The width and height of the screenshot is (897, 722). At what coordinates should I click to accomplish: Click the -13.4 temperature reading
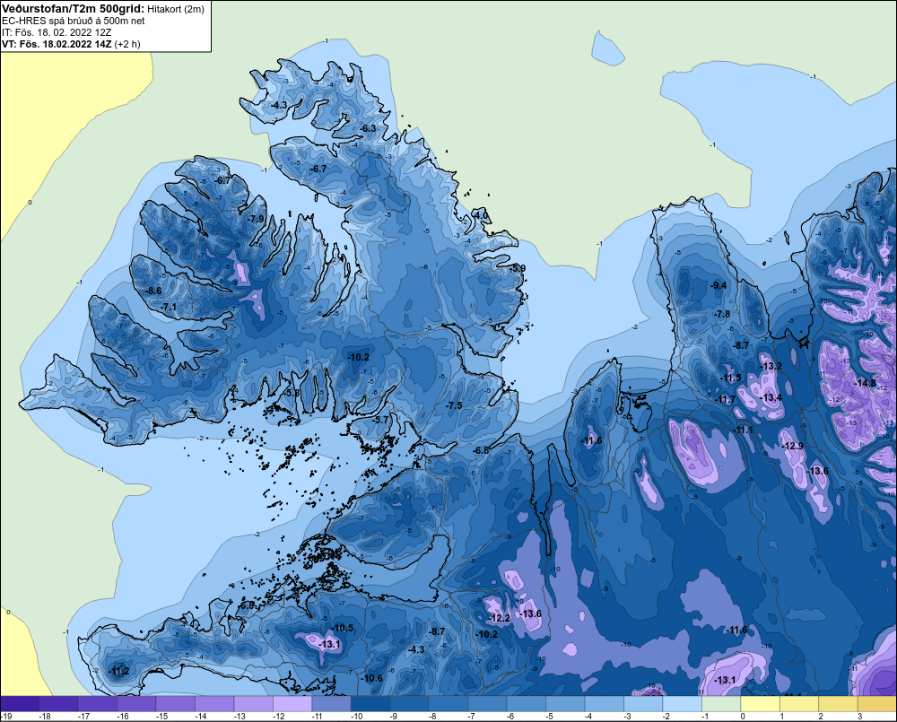tap(771, 397)
